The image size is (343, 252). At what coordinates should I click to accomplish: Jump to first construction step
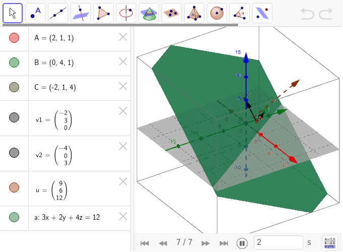[x=145, y=243]
